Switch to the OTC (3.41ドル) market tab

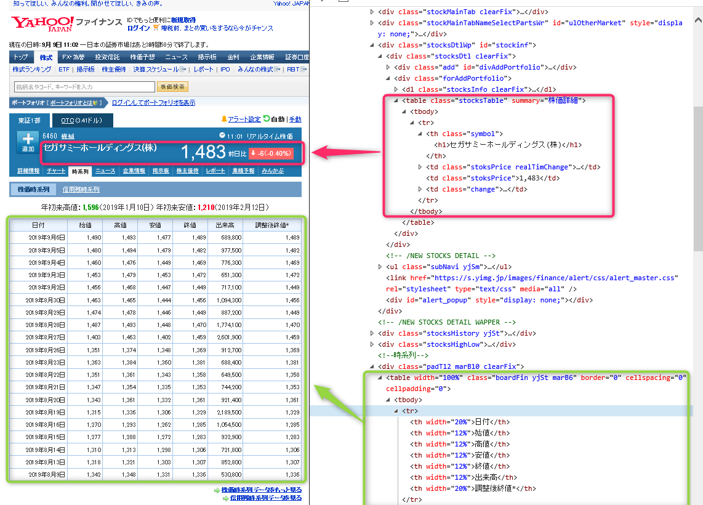pyautogui.click(x=81, y=120)
